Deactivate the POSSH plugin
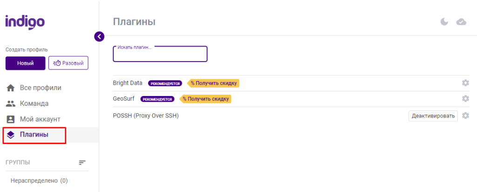 click(433, 116)
